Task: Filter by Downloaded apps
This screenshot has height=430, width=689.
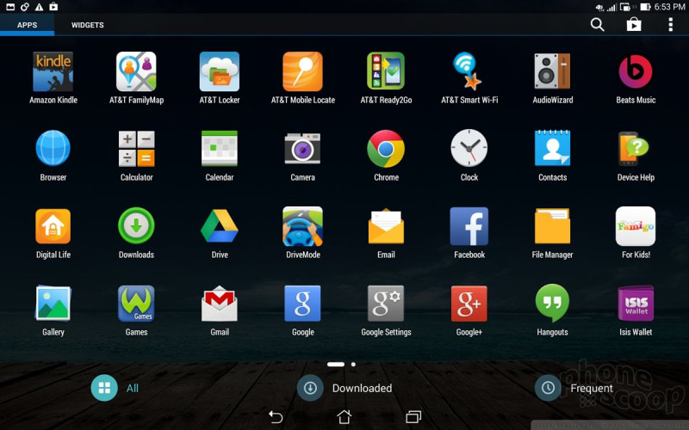Action: (x=344, y=388)
